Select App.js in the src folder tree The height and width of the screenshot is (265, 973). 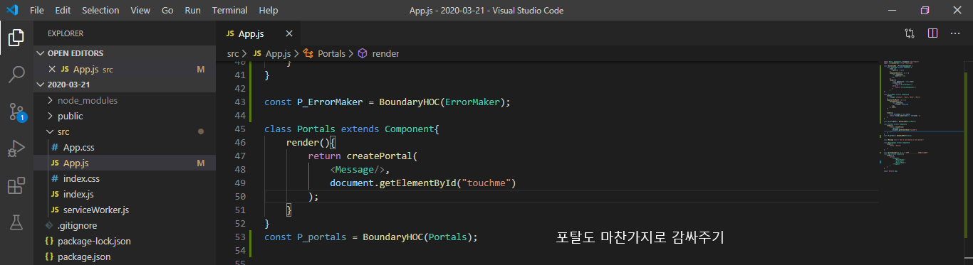pyautogui.click(x=125, y=163)
